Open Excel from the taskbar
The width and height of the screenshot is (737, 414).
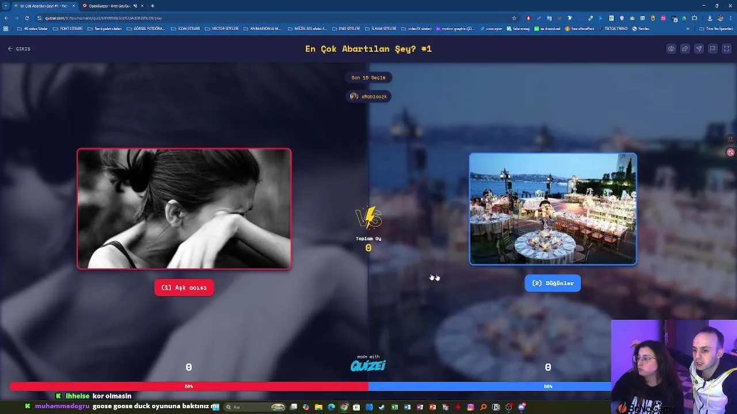pyautogui.click(x=394, y=407)
